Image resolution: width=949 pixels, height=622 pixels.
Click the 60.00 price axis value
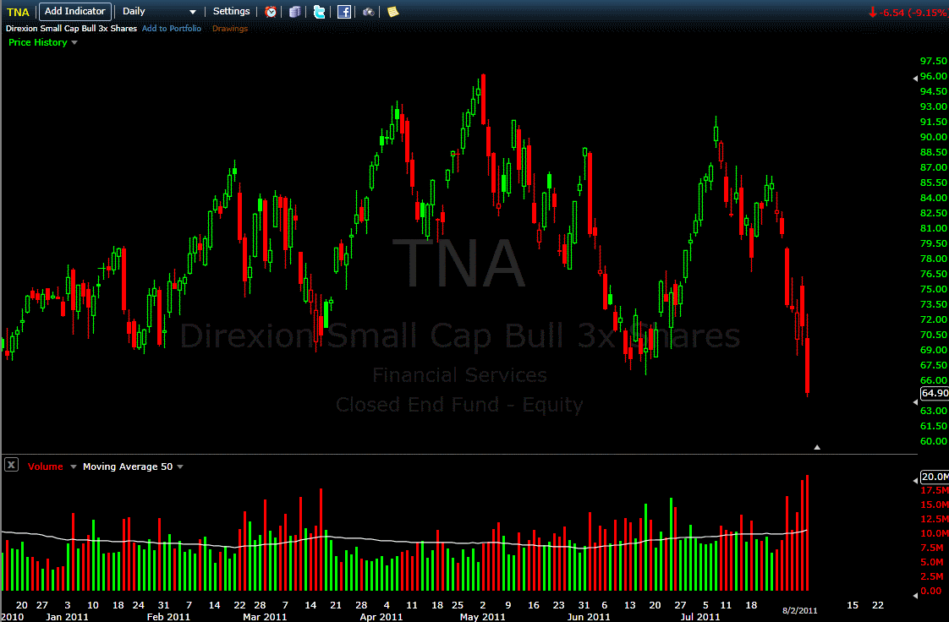point(933,441)
